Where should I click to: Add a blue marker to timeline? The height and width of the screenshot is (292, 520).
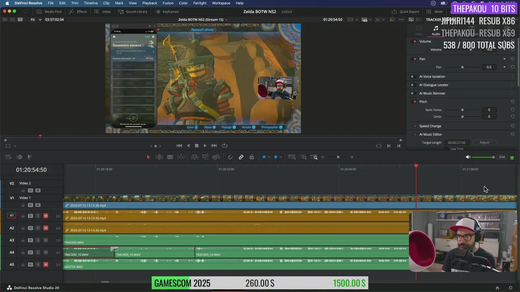[275, 157]
